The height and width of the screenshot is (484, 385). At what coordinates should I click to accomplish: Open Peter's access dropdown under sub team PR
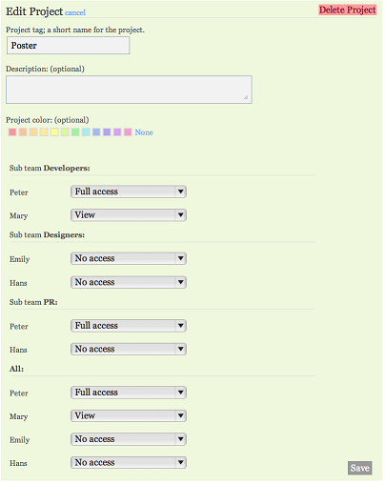[x=129, y=326]
